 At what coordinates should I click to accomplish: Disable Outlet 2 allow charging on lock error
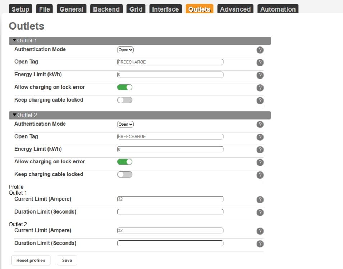point(125,162)
